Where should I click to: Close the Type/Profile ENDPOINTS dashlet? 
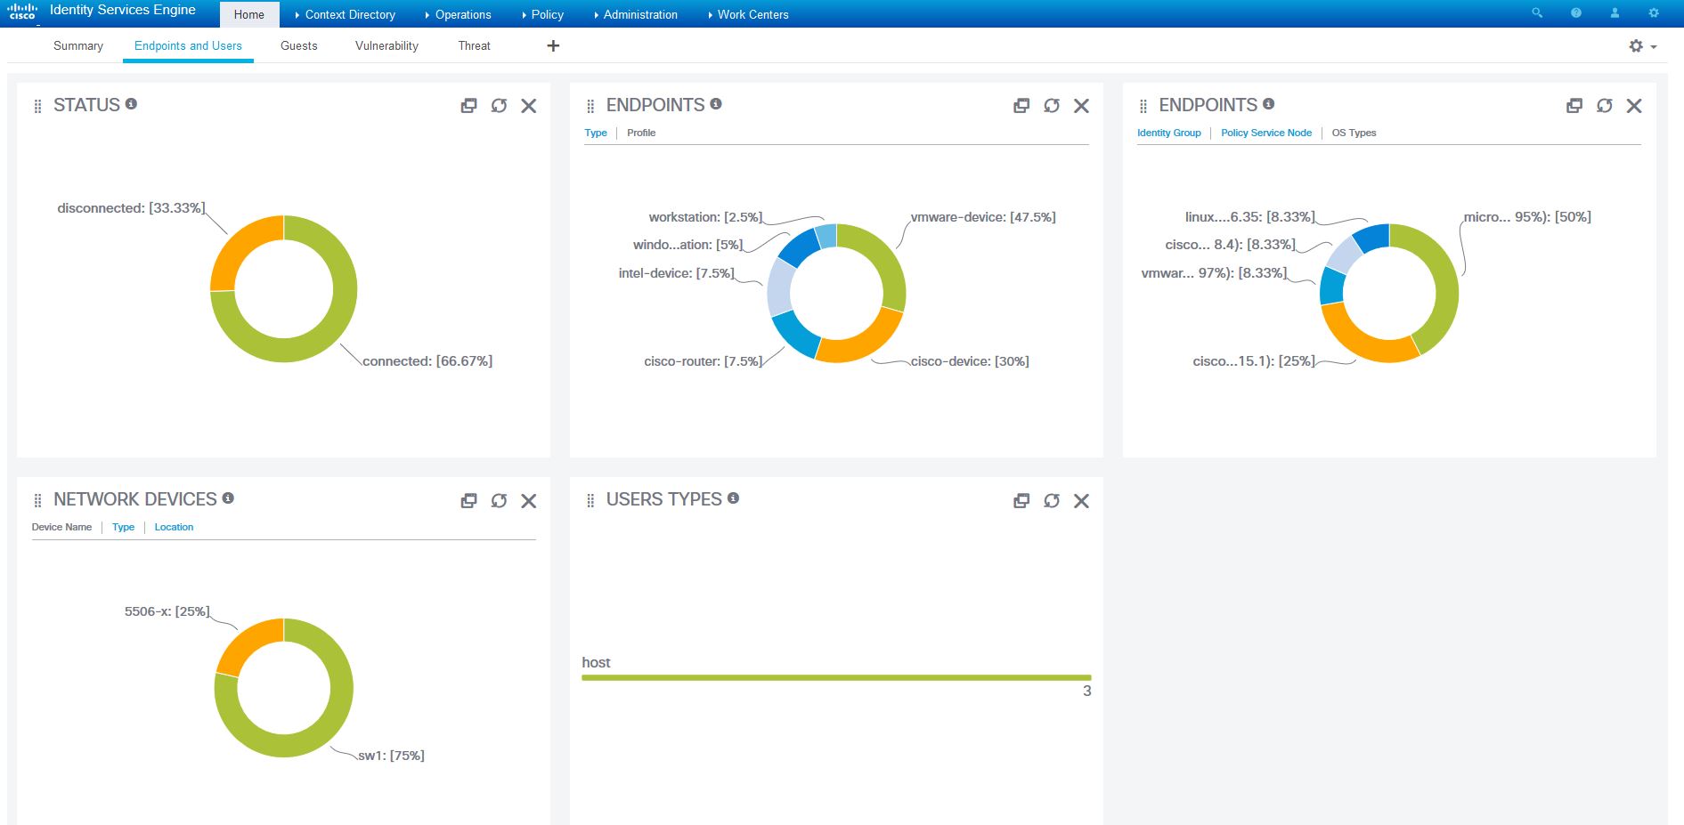coord(1082,106)
